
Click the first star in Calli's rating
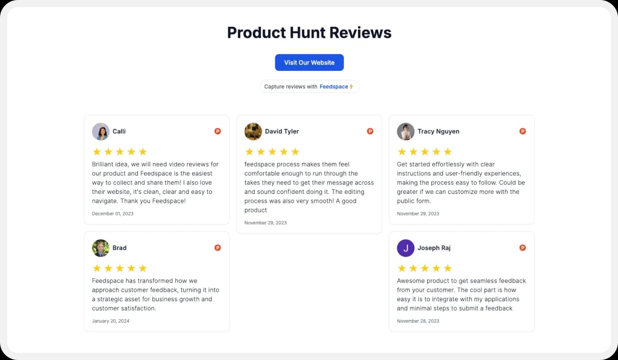click(x=97, y=151)
